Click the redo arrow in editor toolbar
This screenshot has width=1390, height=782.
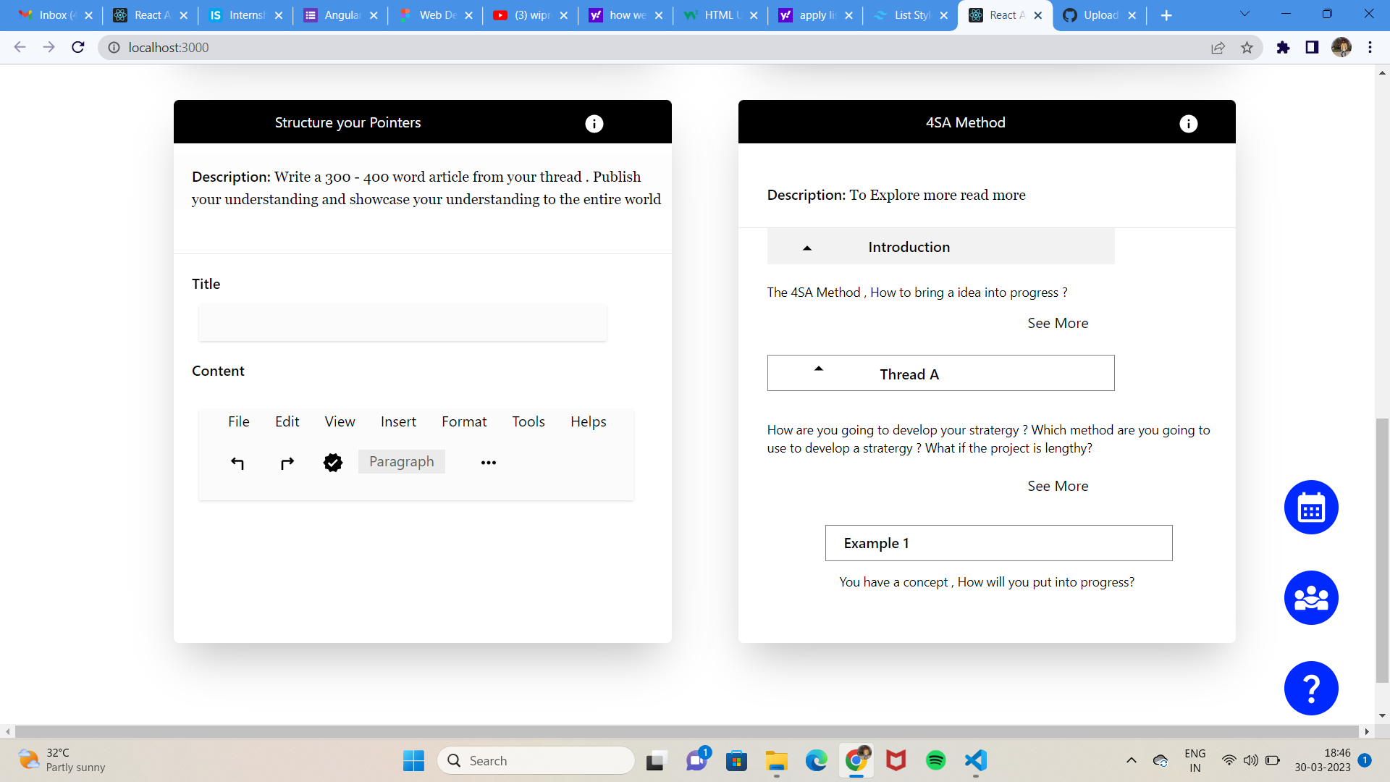coord(287,463)
